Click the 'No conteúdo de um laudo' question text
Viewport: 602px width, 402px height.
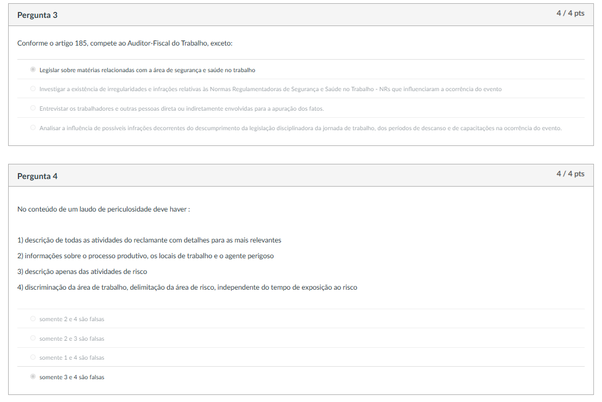[x=104, y=209]
